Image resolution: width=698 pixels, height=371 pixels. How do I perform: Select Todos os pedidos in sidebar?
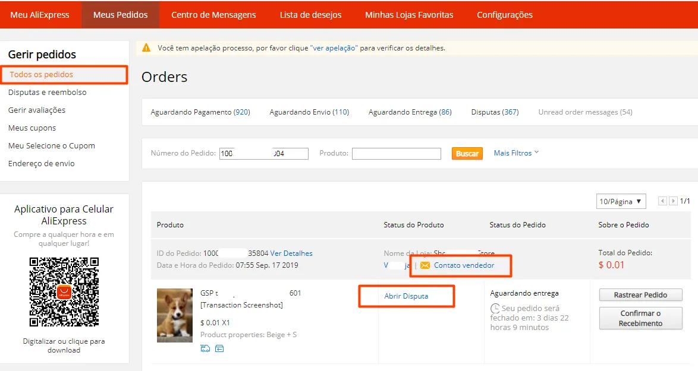point(42,75)
